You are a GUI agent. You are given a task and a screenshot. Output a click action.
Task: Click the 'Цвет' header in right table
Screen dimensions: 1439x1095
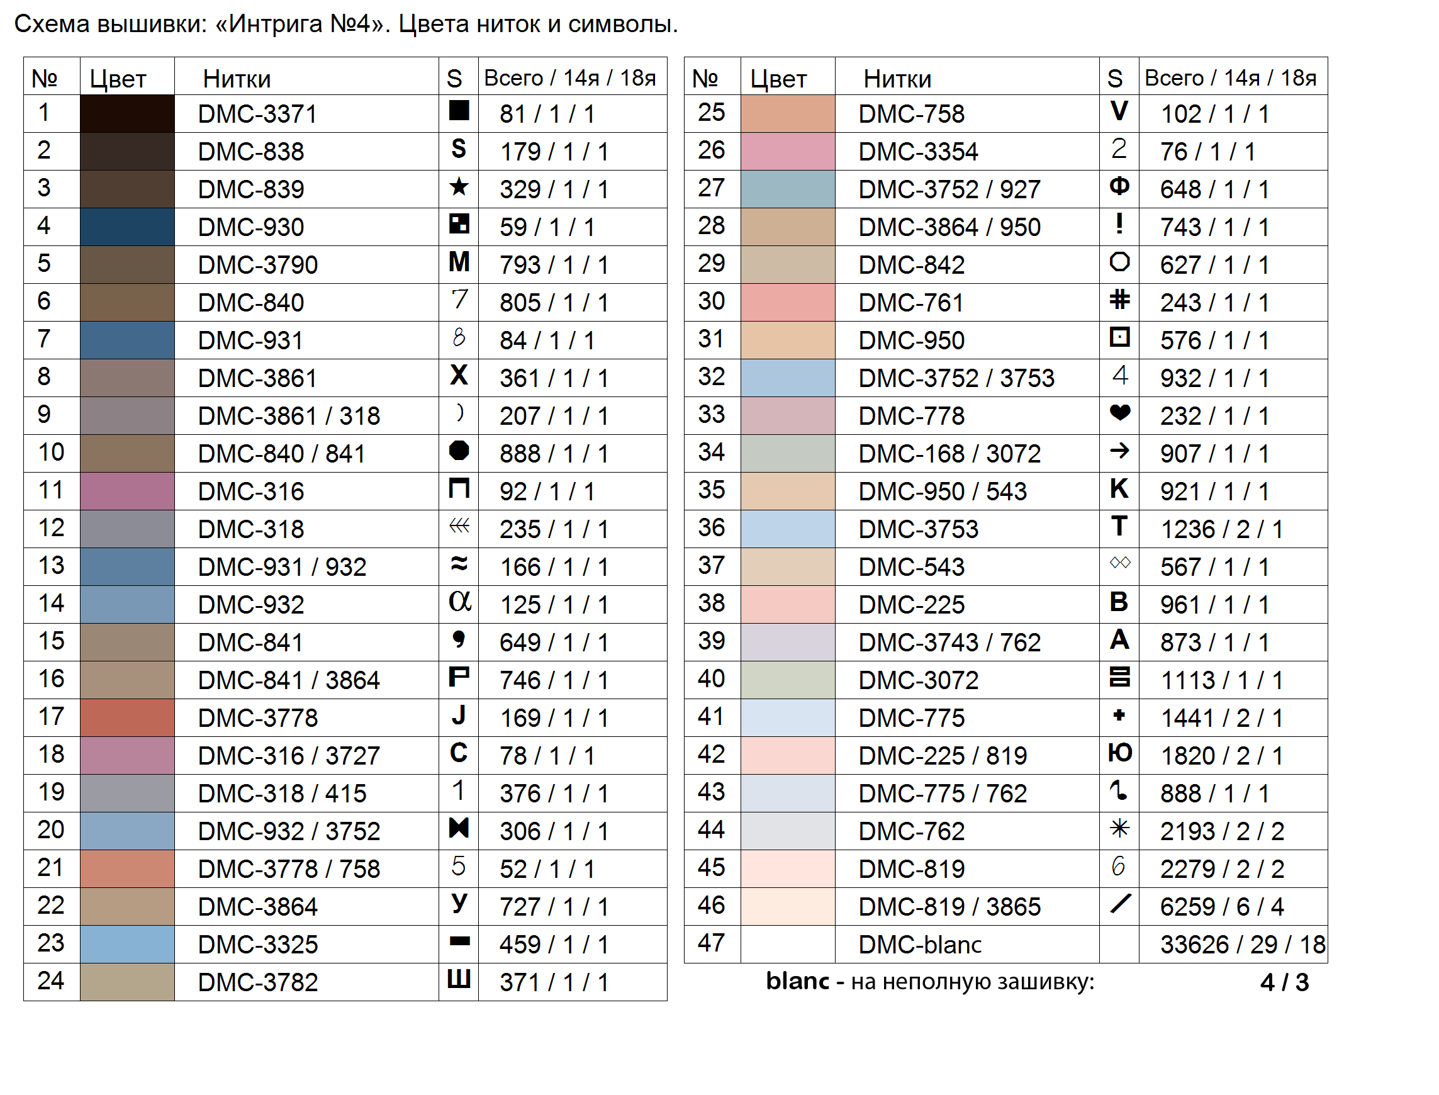pos(778,80)
